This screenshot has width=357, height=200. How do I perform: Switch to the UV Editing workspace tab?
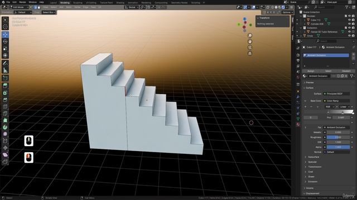coord(91,3)
